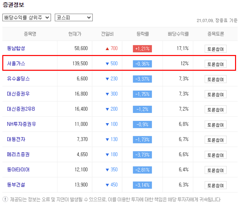Screen dimensions: 239x205
Task: Open the 대신증권2우B stock link
Action: click(x=21, y=109)
